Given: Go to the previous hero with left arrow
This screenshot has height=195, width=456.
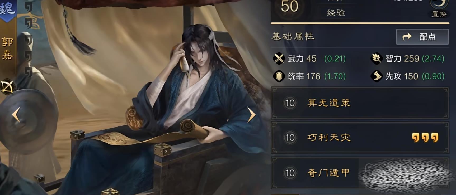Looking at the screenshot, I should [16, 115].
